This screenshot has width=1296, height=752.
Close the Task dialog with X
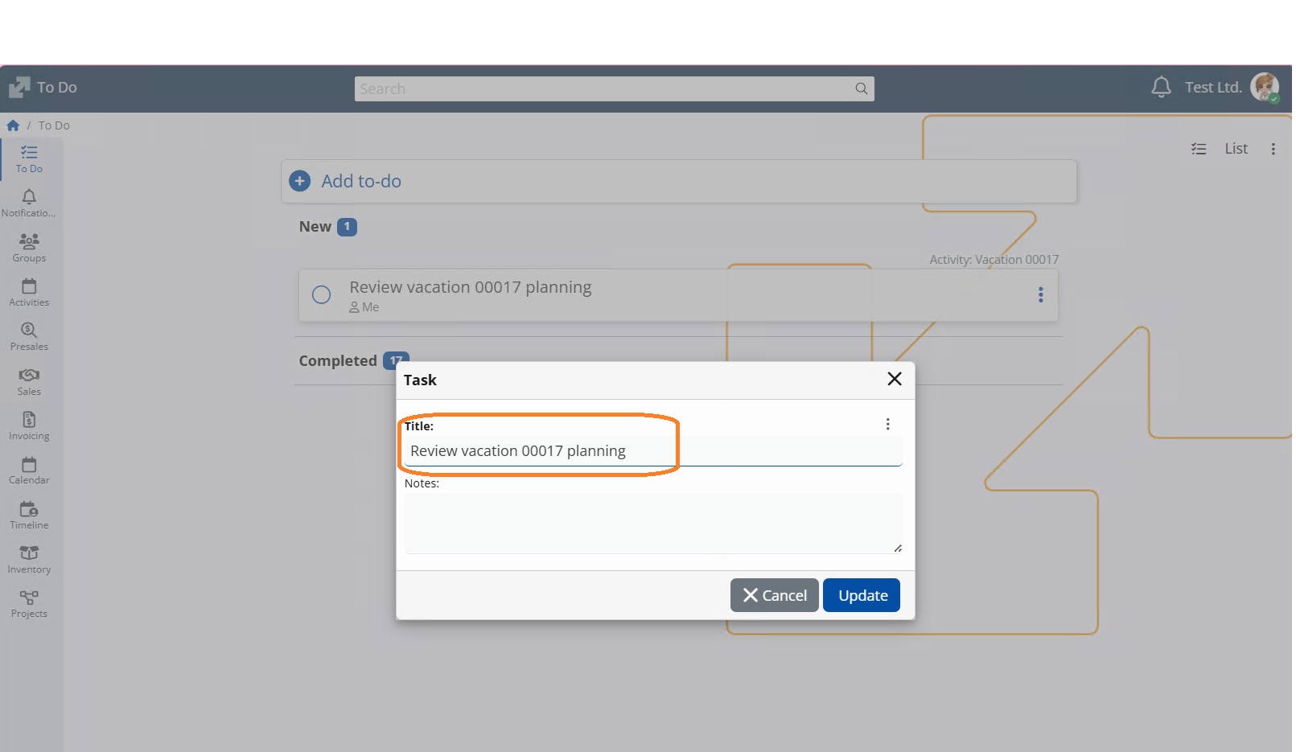pyautogui.click(x=894, y=379)
